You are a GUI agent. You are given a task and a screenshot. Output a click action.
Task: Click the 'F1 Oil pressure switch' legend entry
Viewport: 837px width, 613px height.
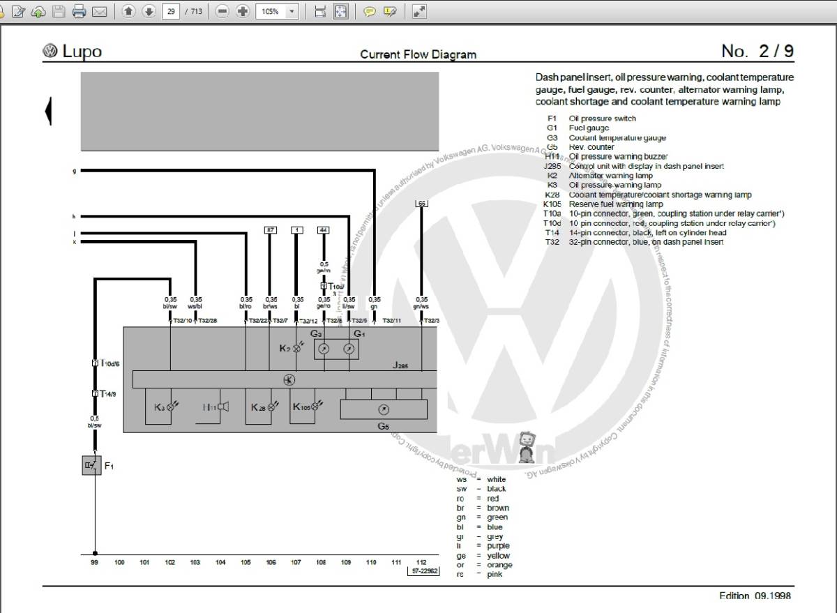coord(591,119)
